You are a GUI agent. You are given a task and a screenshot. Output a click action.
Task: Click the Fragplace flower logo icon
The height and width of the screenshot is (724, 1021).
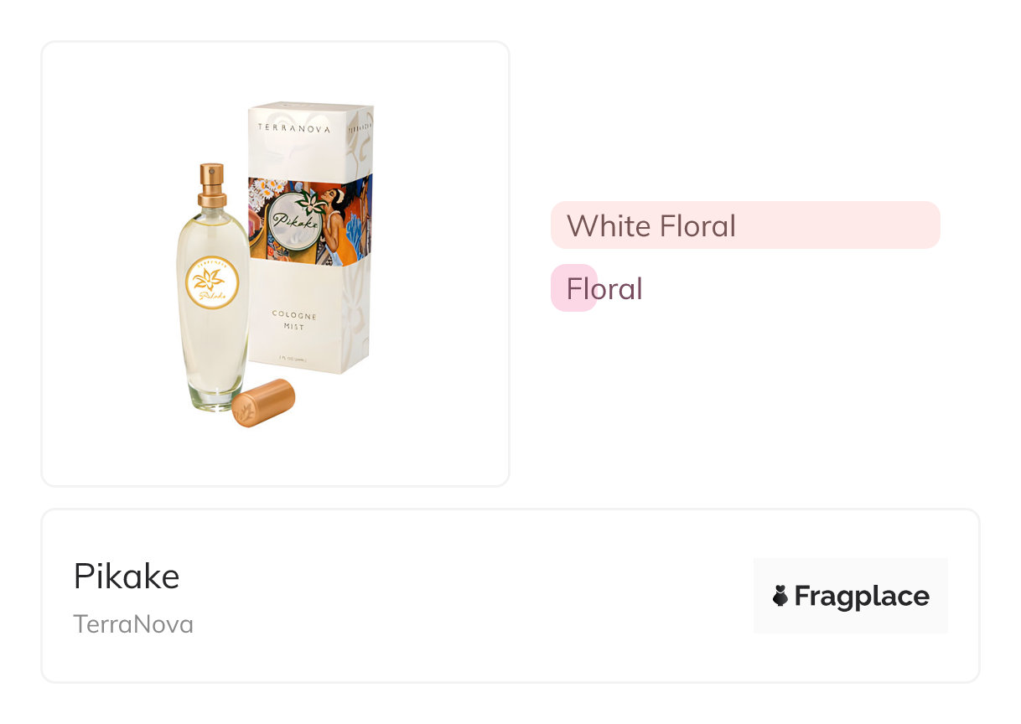coord(780,596)
